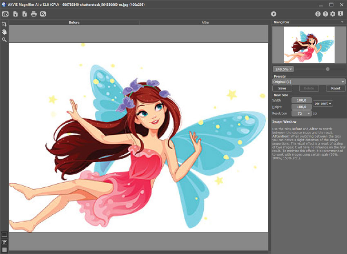The image size is (347, 254).
Task: Click the Presets section label
Action: click(280, 76)
